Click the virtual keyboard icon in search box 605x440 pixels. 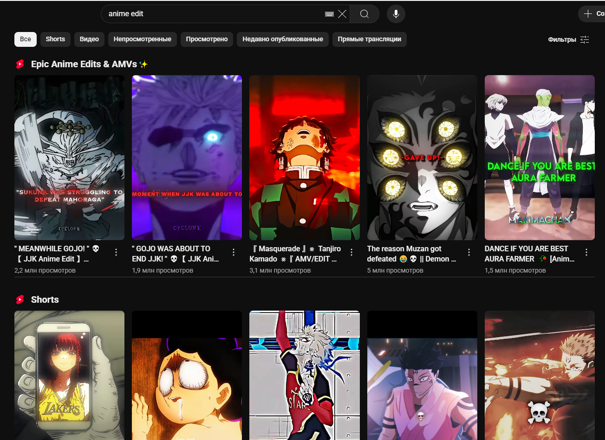click(329, 14)
